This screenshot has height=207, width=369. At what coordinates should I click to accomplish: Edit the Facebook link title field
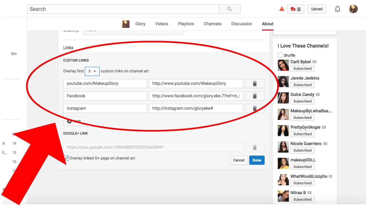[105, 96]
